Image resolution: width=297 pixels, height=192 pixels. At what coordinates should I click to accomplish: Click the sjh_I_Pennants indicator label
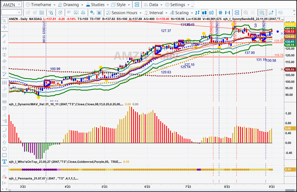[x=44, y=178]
